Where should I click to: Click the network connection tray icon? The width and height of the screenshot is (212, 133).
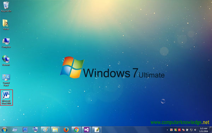pos(191,130)
